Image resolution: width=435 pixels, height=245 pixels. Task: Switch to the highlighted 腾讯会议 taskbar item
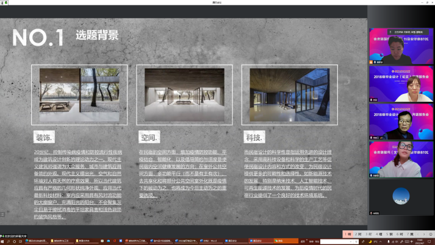click(261, 241)
